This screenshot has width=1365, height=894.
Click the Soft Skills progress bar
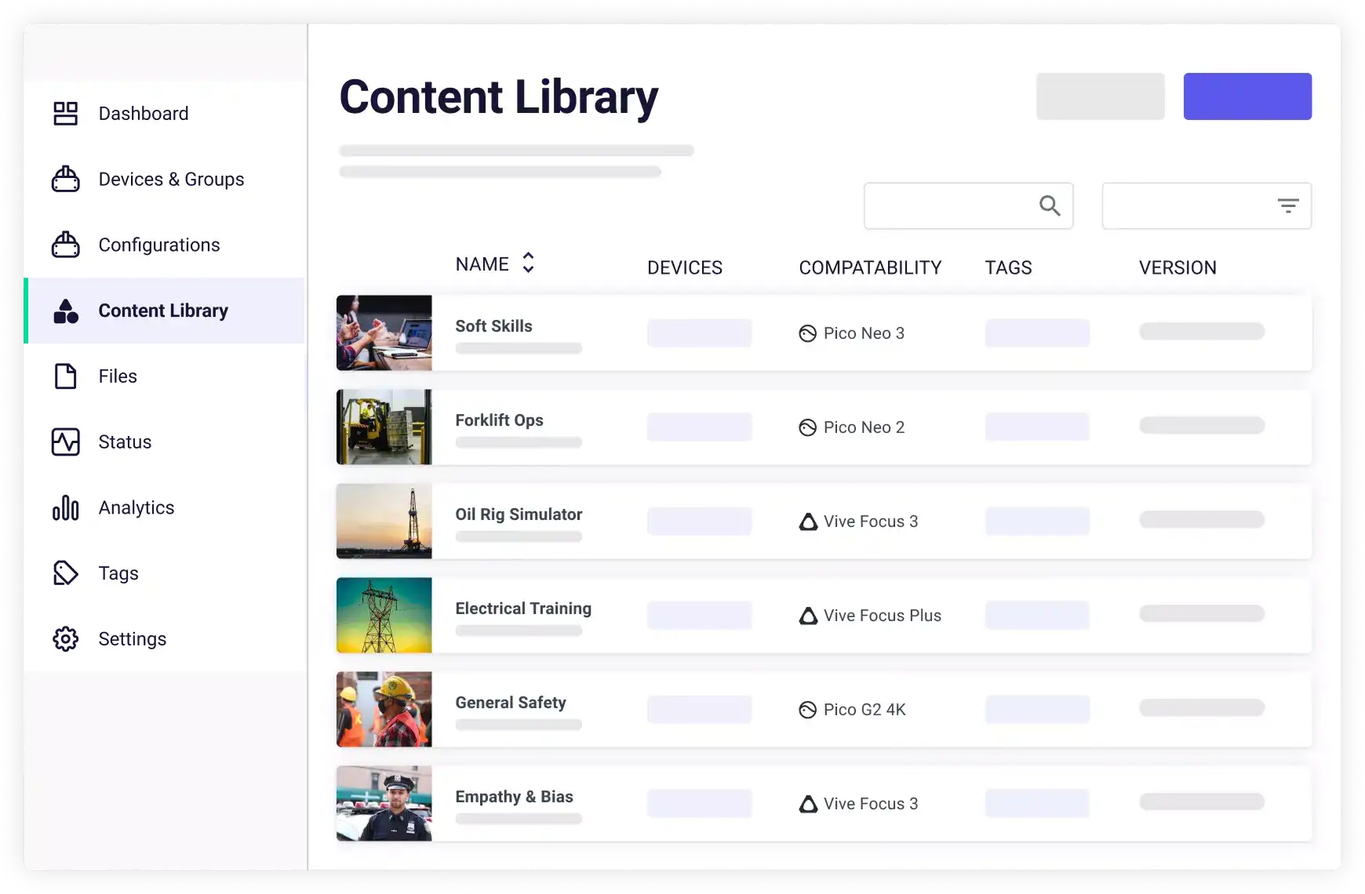click(x=518, y=348)
